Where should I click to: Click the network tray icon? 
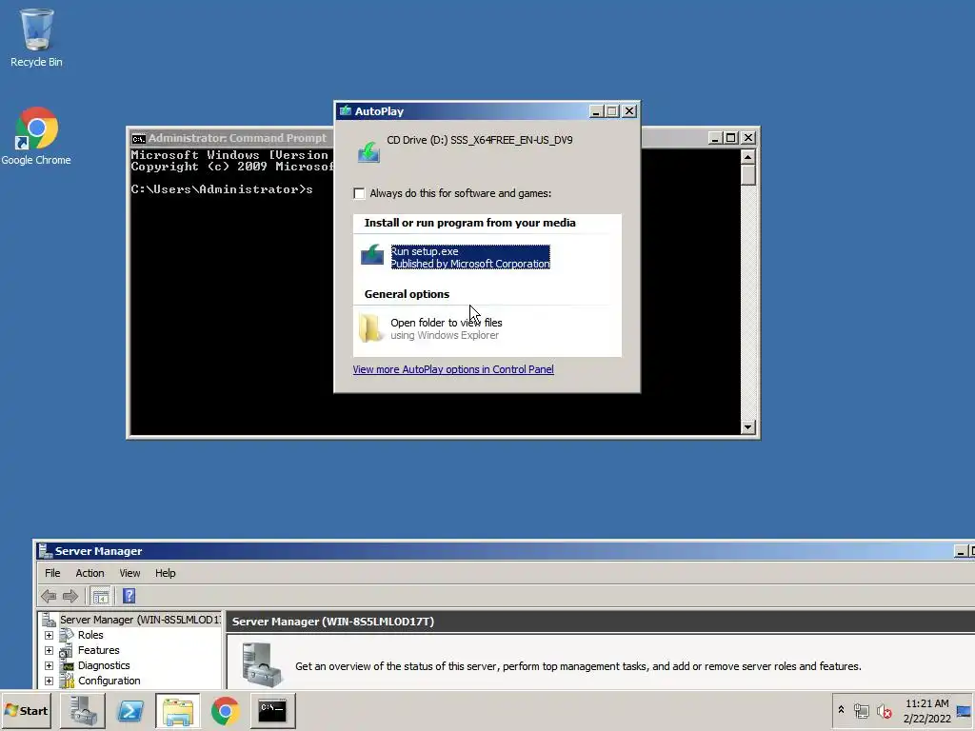(x=861, y=710)
